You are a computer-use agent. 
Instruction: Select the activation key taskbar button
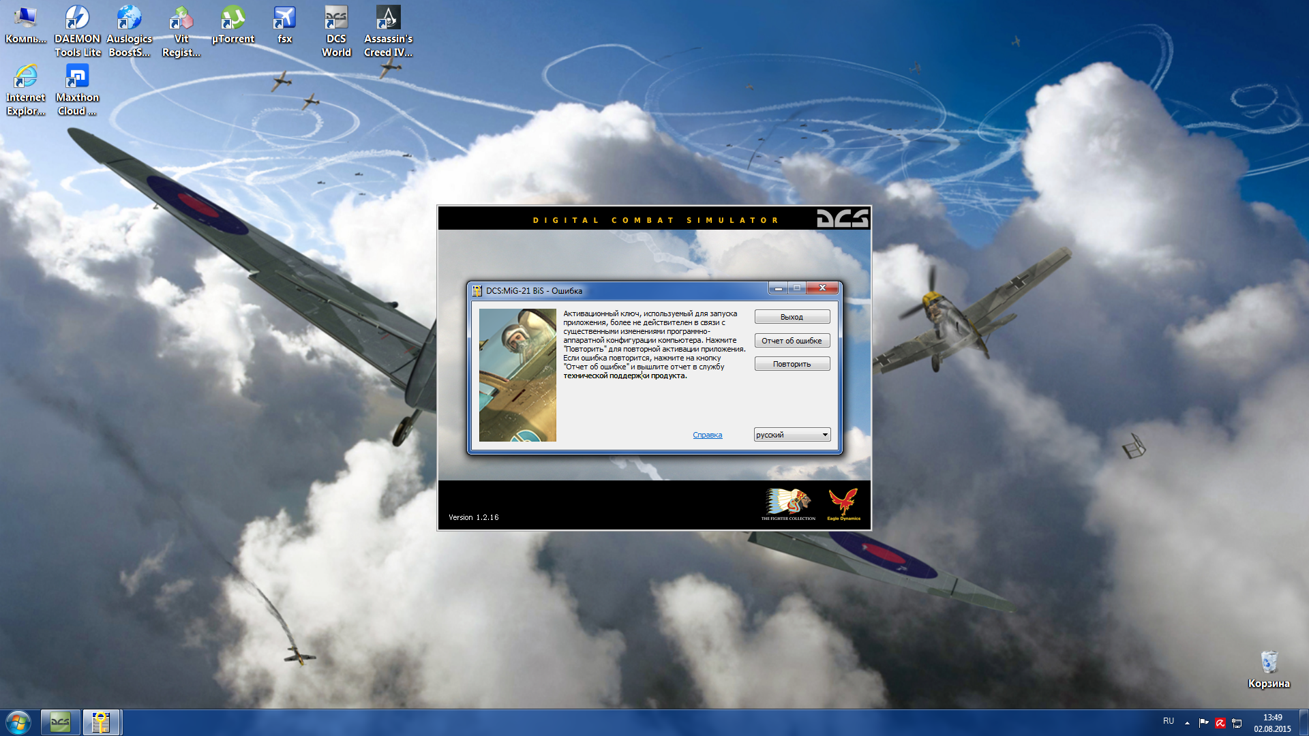point(102,722)
